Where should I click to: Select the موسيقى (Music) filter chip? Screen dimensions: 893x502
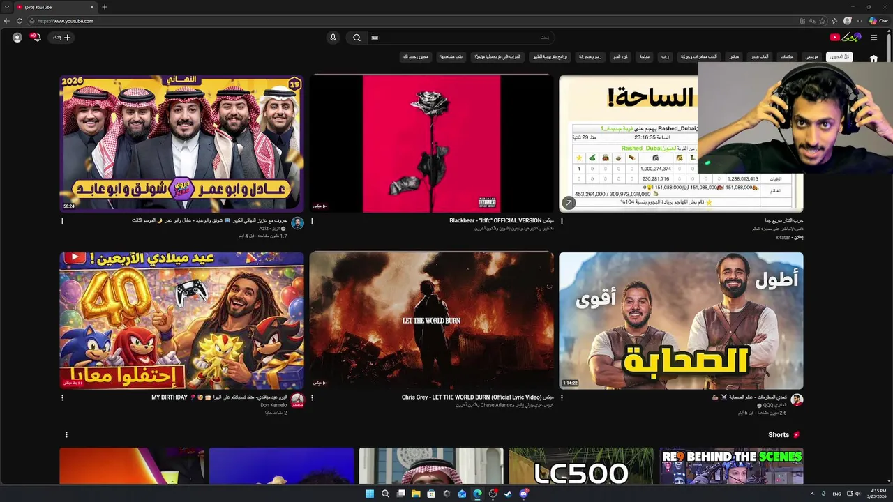pyautogui.click(x=811, y=56)
